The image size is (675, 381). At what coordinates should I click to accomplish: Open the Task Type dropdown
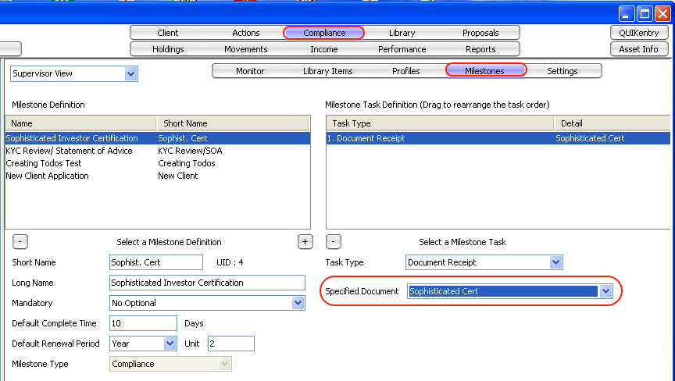click(x=555, y=263)
